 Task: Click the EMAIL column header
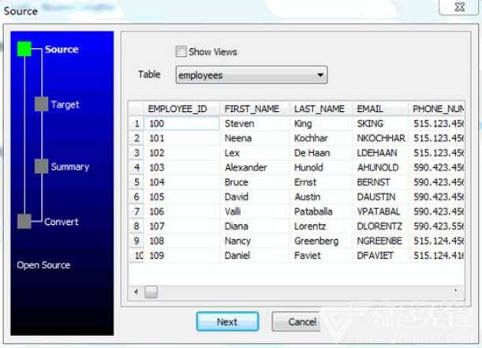tap(380, 109)
